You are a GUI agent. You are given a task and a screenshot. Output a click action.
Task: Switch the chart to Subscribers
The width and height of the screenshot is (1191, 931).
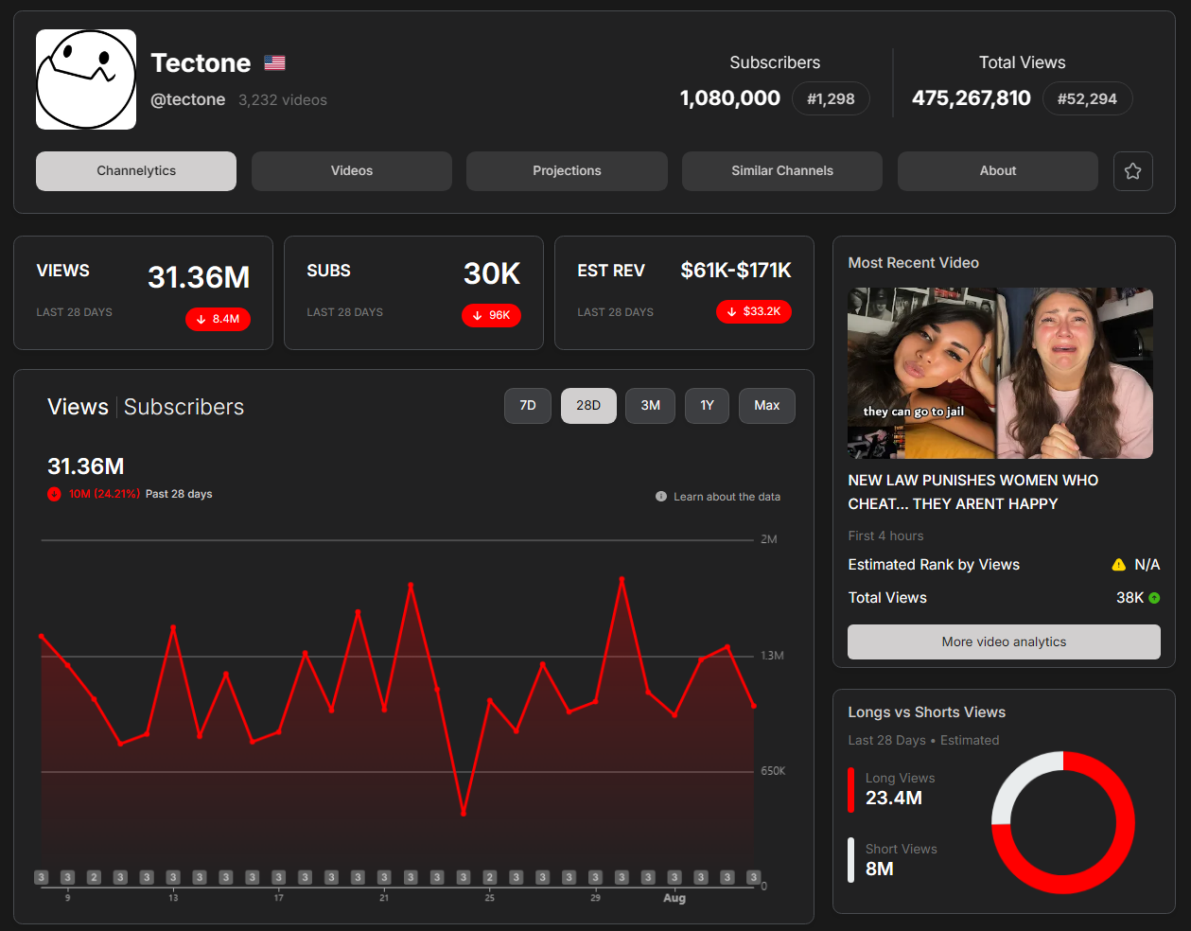click(184, 407)
